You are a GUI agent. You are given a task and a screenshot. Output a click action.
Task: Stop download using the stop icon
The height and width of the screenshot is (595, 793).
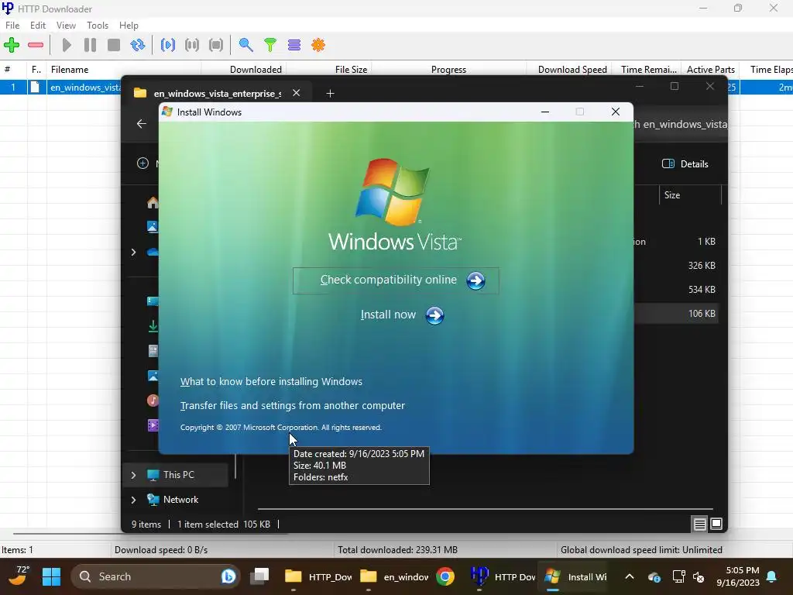pos(114,45)
